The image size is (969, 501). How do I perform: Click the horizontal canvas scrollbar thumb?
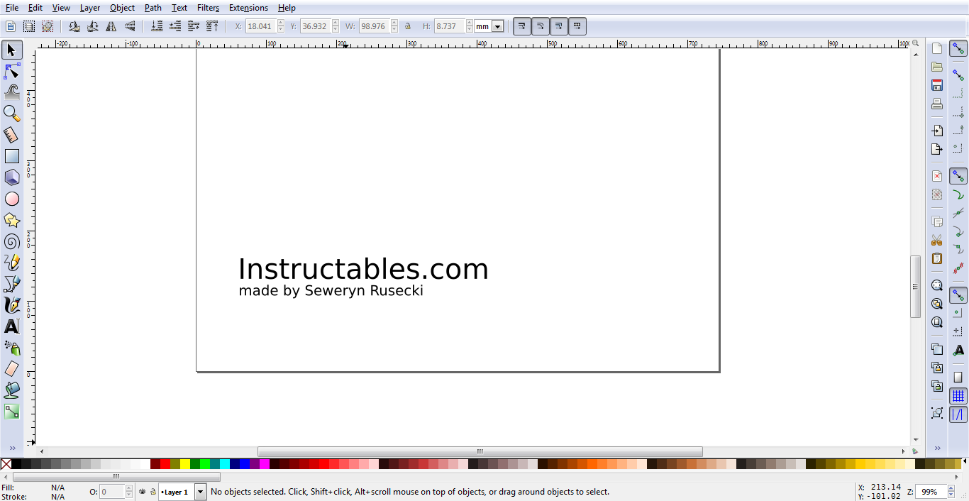tap(480, 451)
